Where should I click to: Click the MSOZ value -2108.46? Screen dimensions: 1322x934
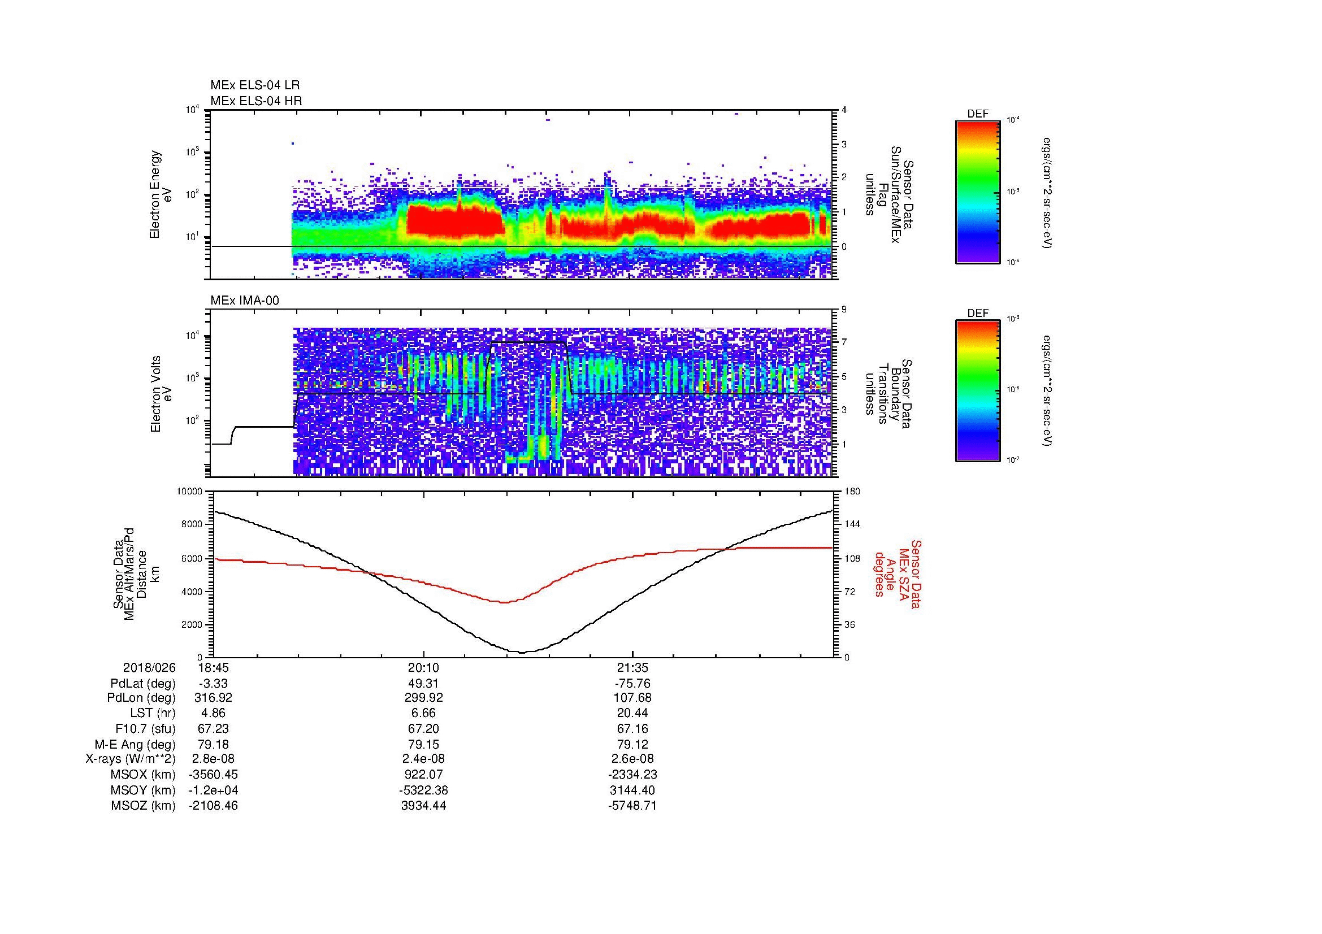(x=213, y=806)
